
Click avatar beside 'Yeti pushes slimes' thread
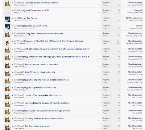pos(7,112)
